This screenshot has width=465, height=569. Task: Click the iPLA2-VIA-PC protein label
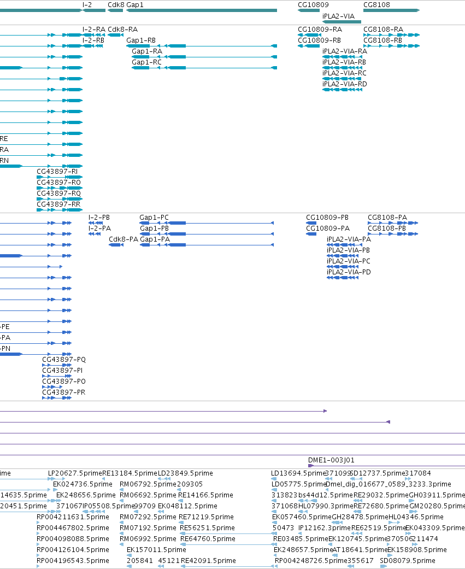click(349, 261)
